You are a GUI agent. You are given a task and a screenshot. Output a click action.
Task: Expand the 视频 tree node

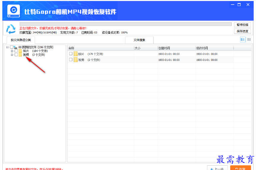tap(12, 55)
